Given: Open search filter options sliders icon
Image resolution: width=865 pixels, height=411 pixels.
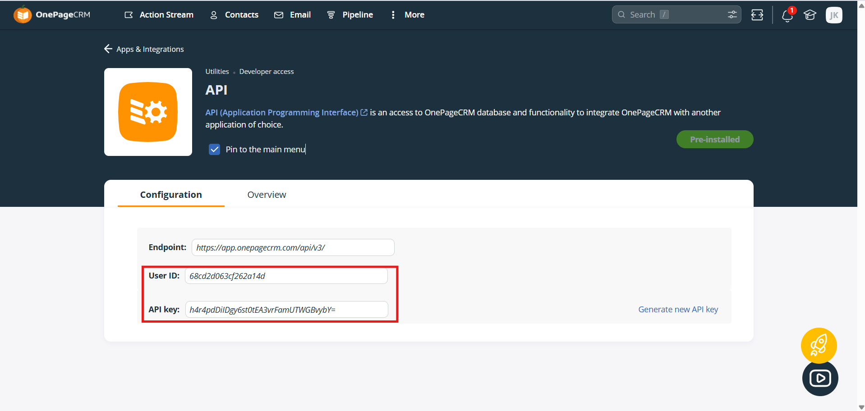Looking at the screenshot, I should point(732,14).
